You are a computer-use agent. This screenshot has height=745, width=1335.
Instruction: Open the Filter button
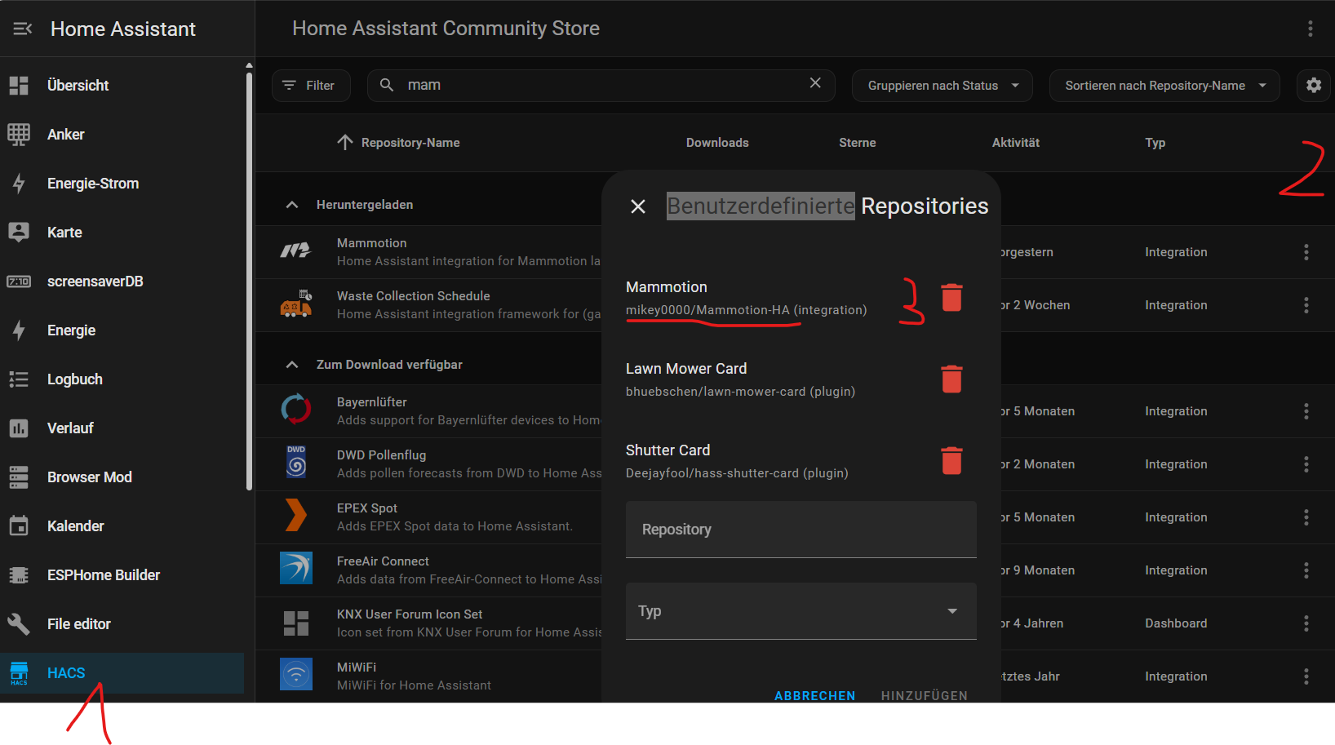pyautogui.click(x=311, y=86)
